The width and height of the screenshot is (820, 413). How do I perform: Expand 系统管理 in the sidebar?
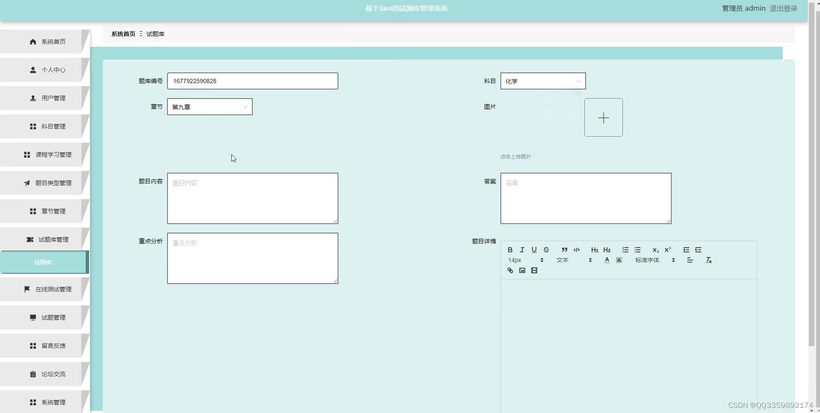click(45, 402)
